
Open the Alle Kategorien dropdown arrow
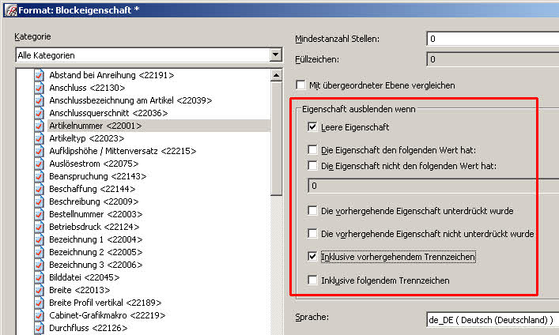click(275, 55)
